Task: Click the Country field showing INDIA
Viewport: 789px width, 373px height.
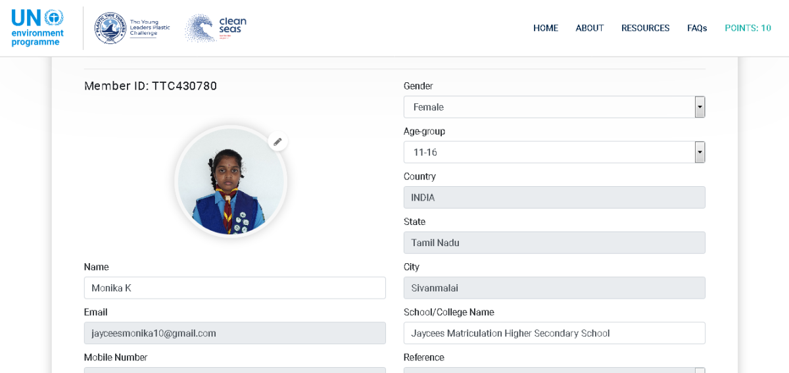Action: pos(554,197)
